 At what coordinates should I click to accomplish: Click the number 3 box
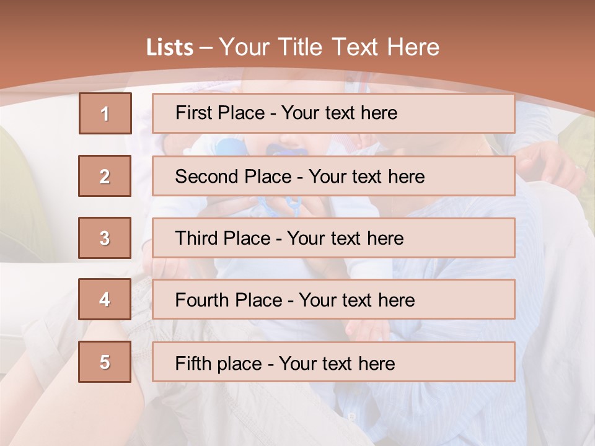tap(105, 238)
